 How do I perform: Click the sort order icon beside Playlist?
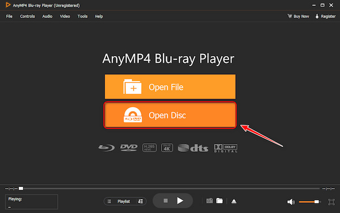point(141,201)
